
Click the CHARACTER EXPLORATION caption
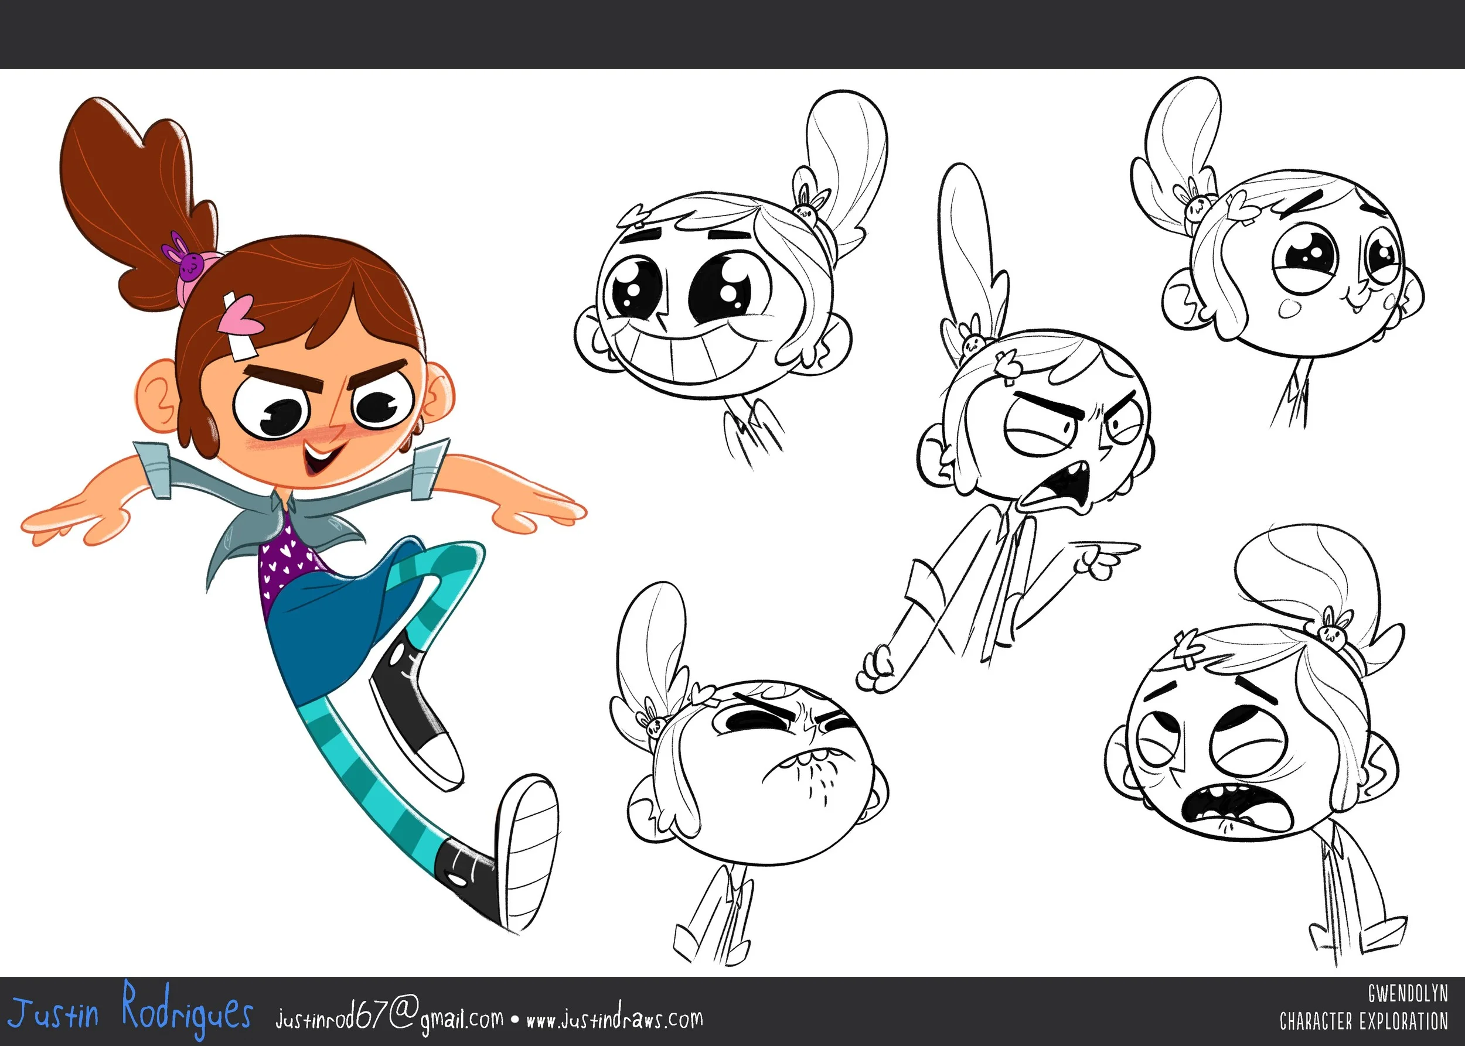point(1363,1022)
